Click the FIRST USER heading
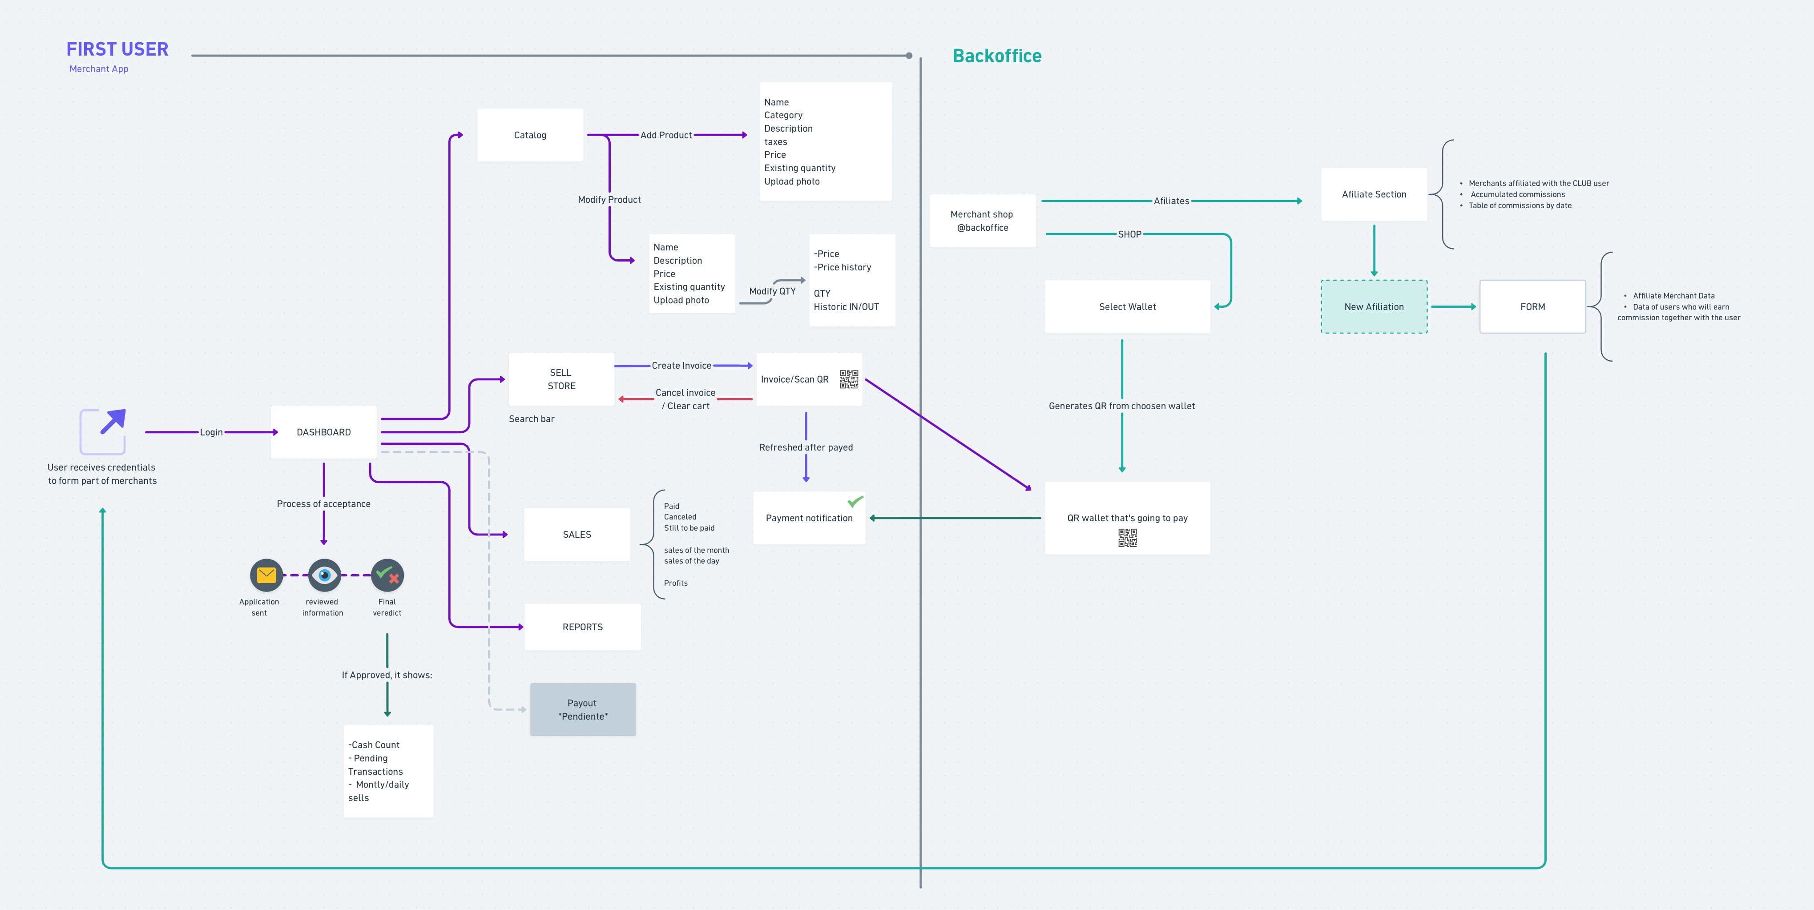Viewport: 1814px width, 910px height. click(117, 49)
